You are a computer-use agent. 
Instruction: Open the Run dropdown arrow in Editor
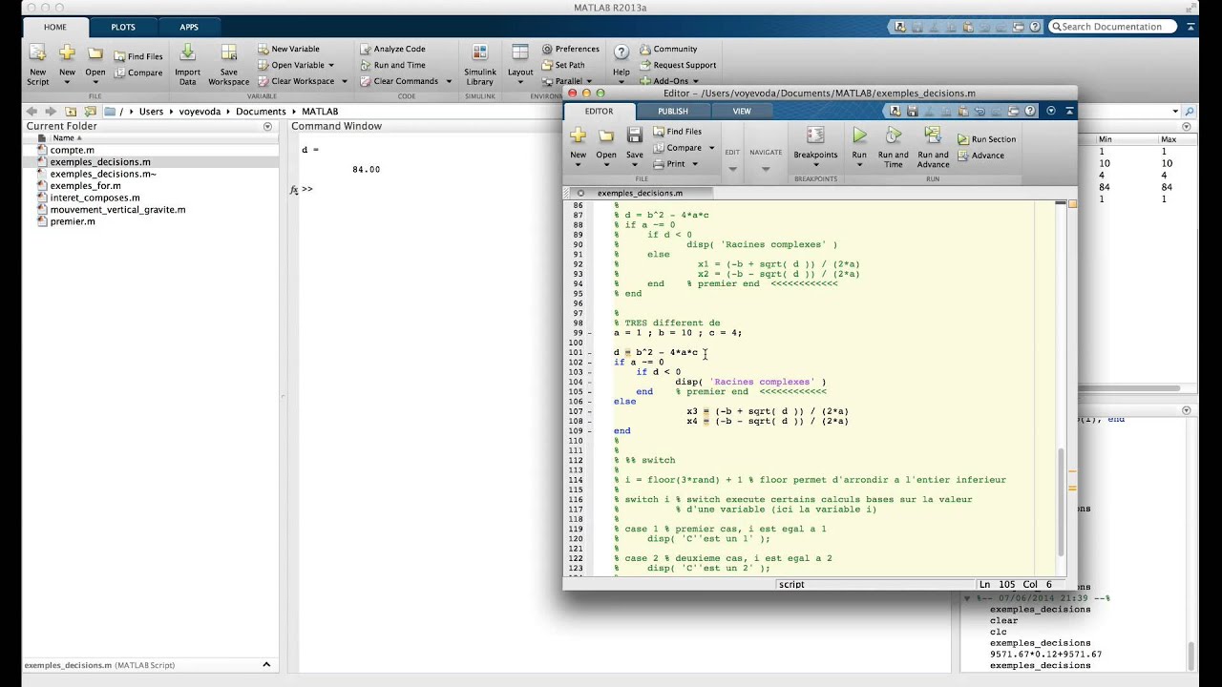(859, 165)
